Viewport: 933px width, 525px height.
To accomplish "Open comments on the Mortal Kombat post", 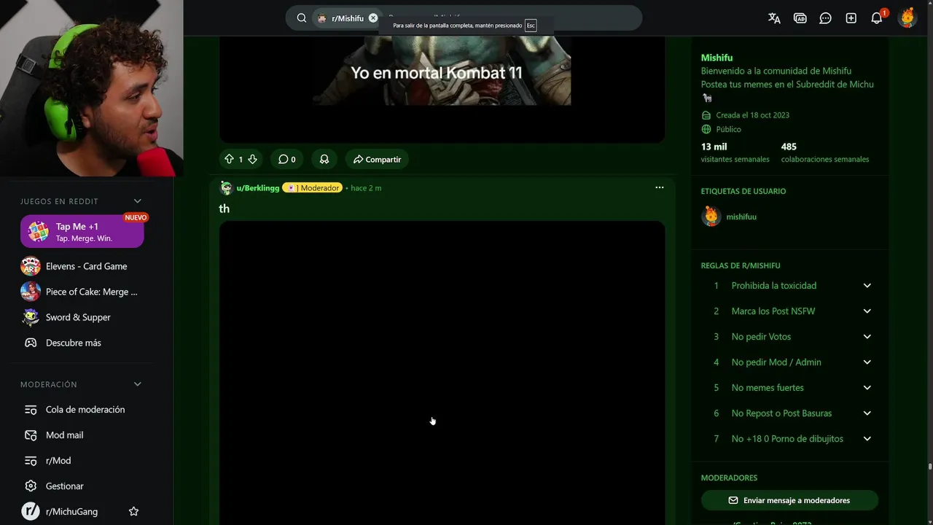I will click(286, 159).
